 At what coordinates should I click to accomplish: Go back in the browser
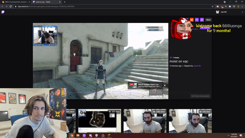[x=2, y=7]
